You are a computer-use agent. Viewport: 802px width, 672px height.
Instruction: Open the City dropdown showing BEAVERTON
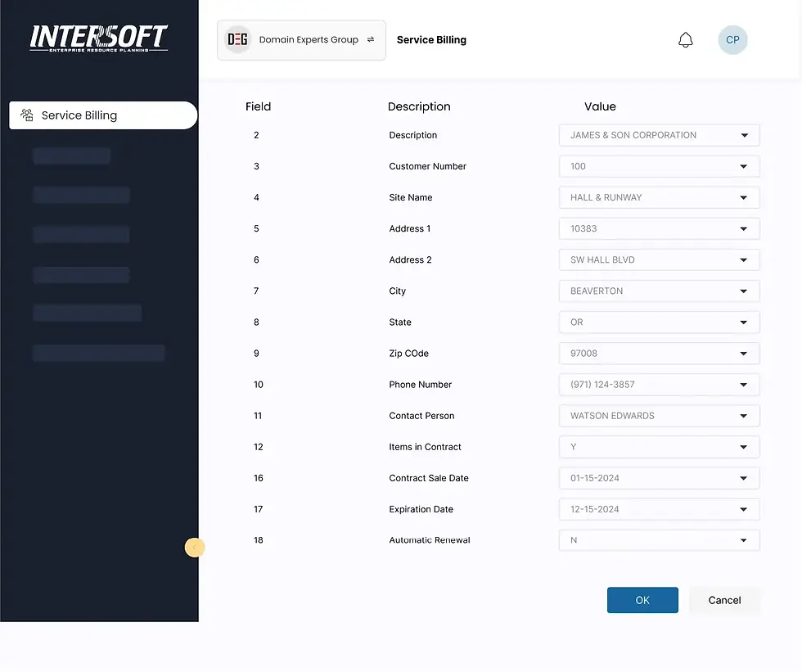point(743,291)
